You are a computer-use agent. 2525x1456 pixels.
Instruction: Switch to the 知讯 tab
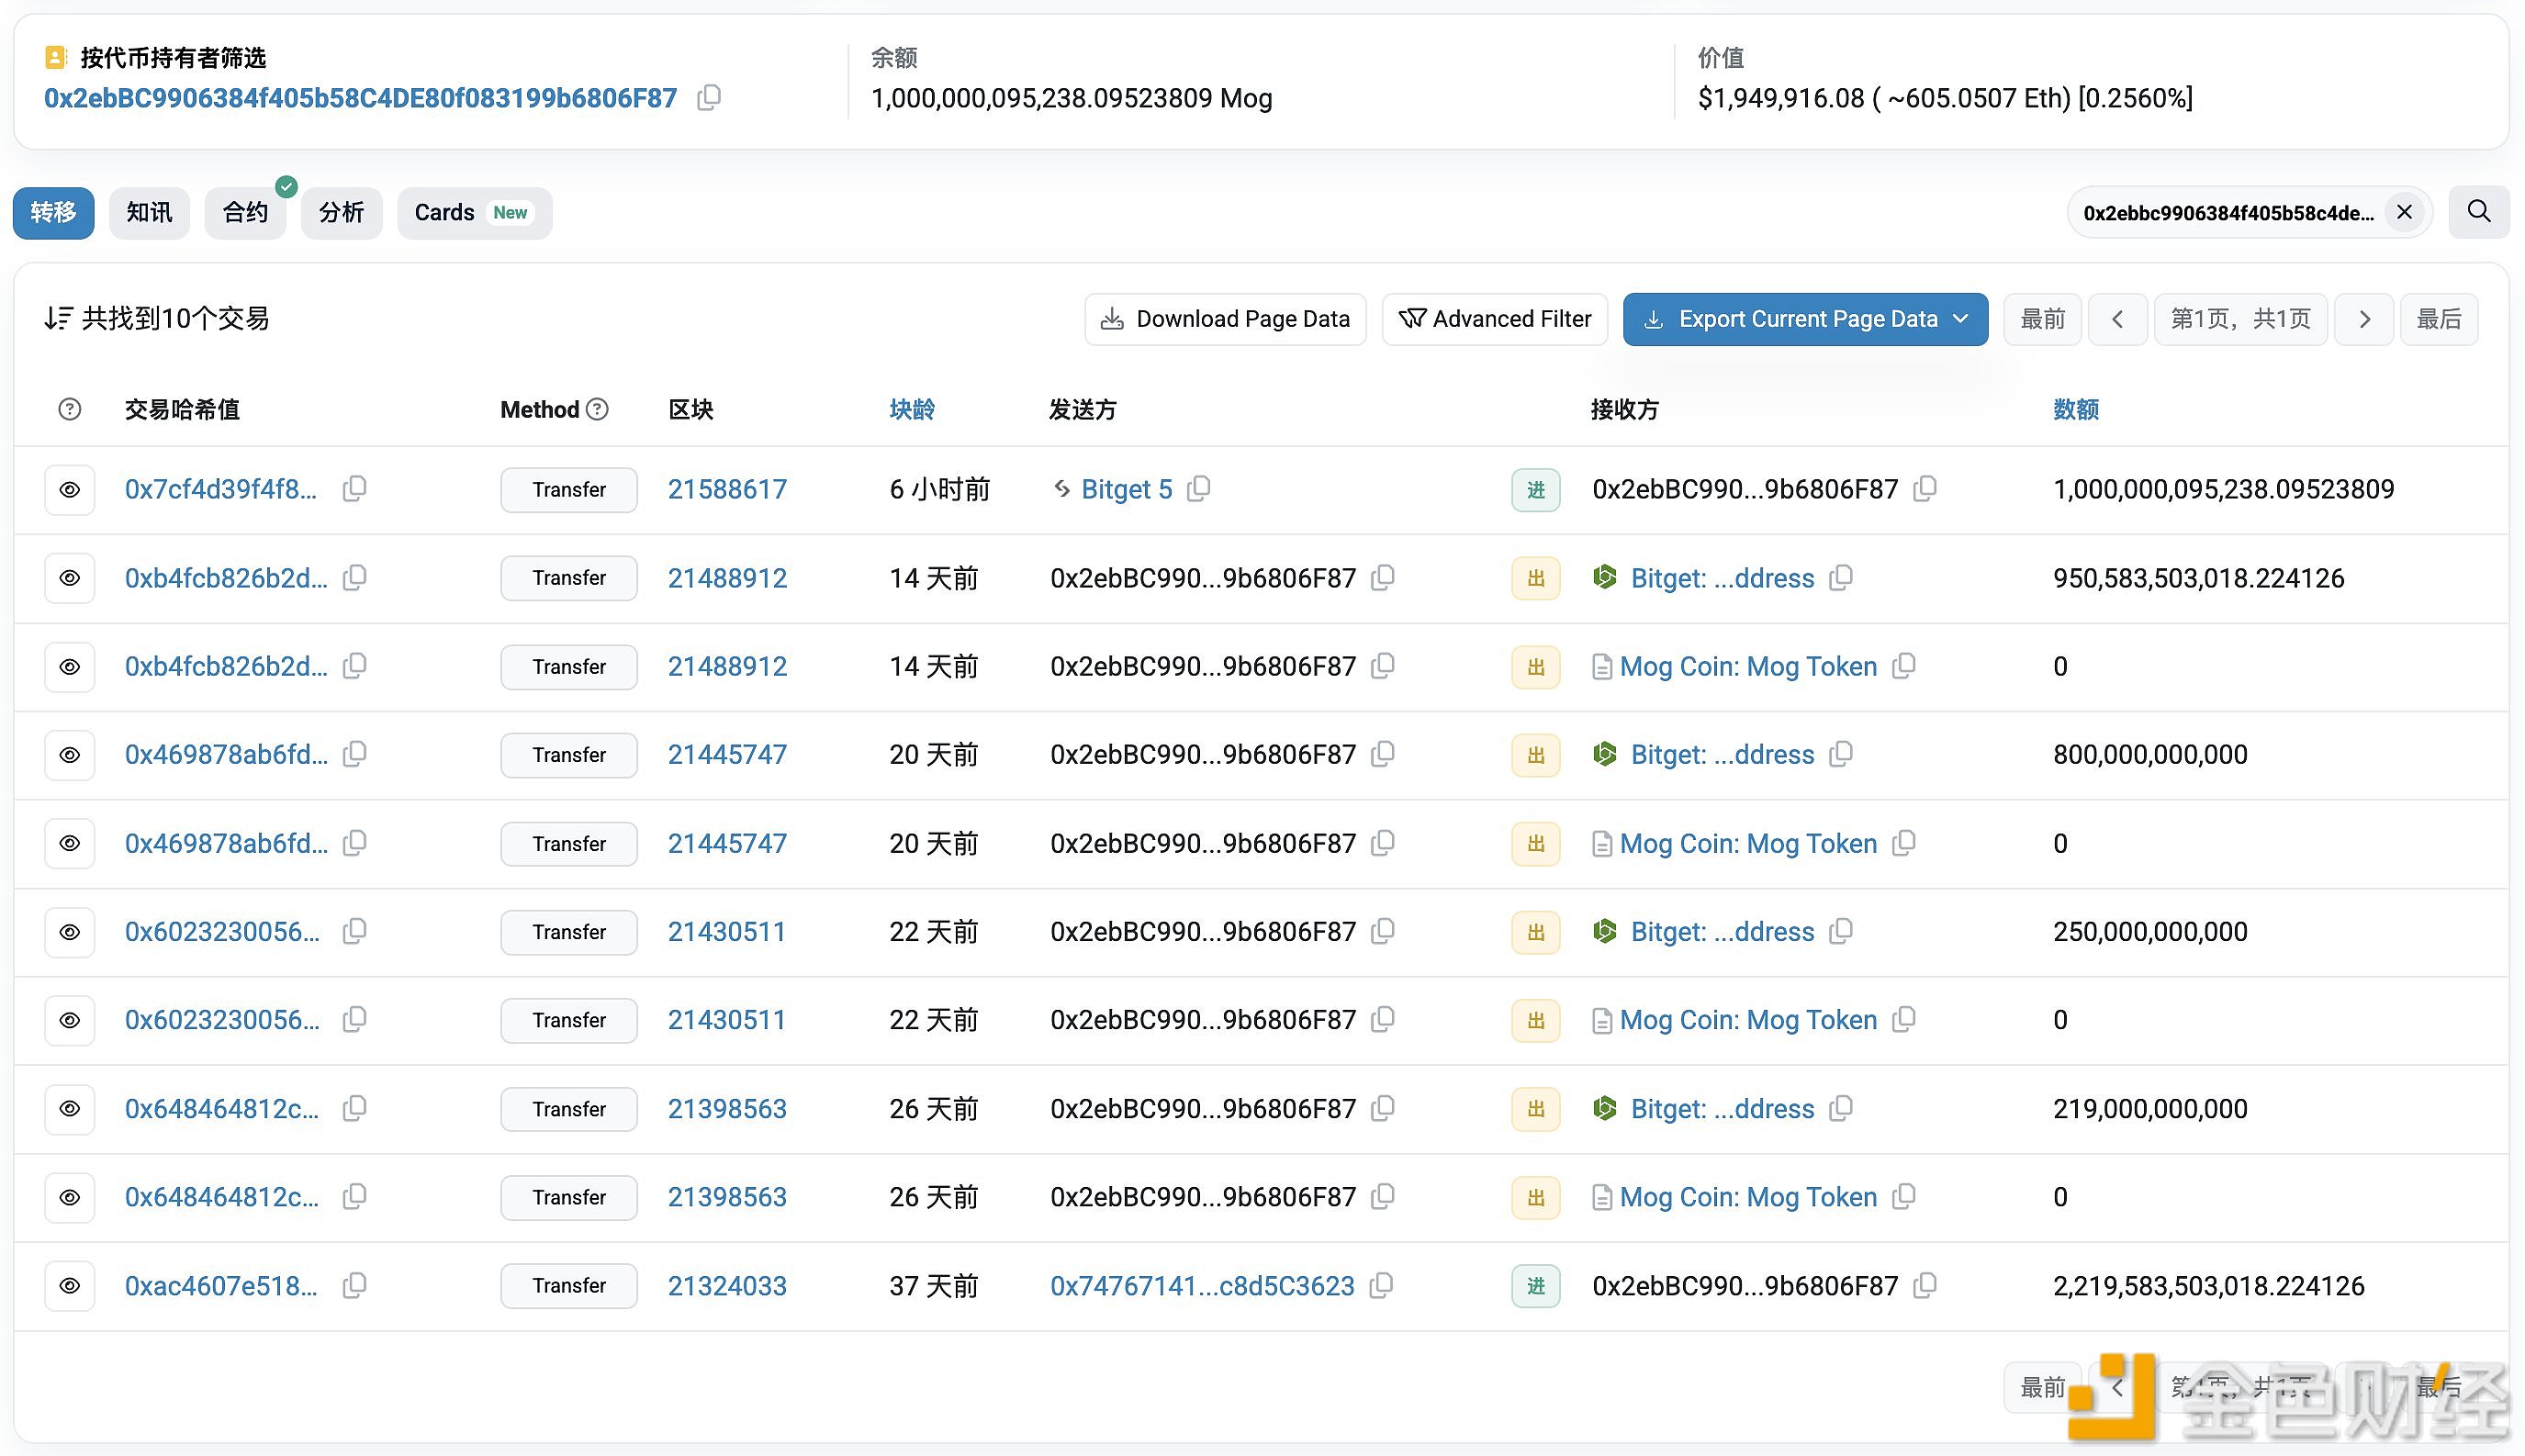[149, 212]
